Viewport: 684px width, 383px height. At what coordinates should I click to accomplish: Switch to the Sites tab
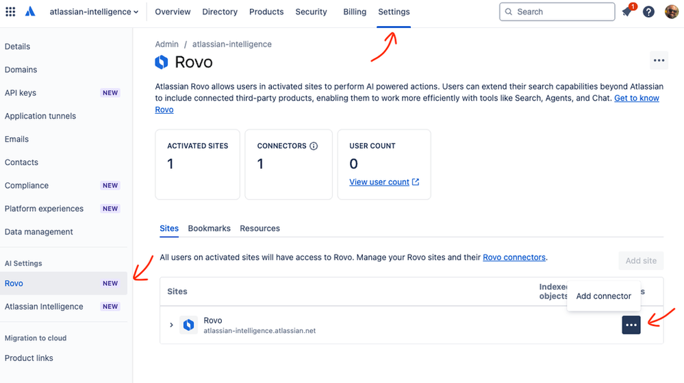[x=169, y=228]
